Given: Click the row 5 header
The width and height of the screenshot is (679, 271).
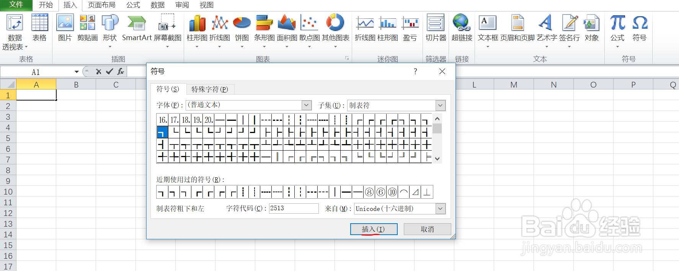Looking at the screenshot, I should click(x=8, y=138).
